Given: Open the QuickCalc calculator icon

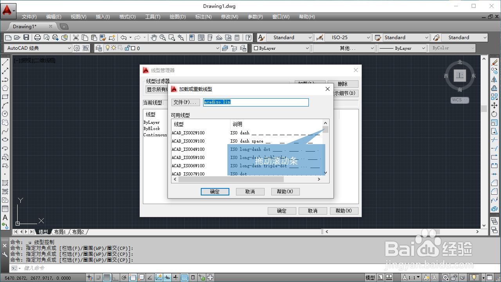Looking at the screenshot, I should 237,38.
